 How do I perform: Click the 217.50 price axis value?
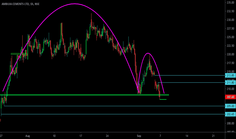pos(230,63)
